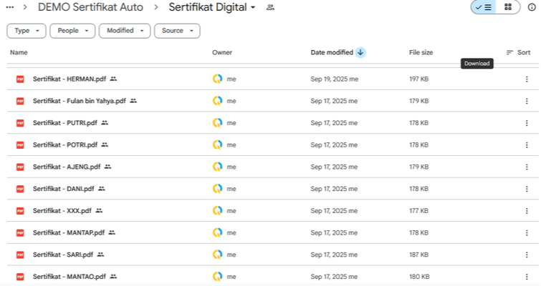Image resolution: width=541 pixels, height=286 pixels.
Task: Select file name Sertifikat - HERMAN.pdf
Action: 70,79
